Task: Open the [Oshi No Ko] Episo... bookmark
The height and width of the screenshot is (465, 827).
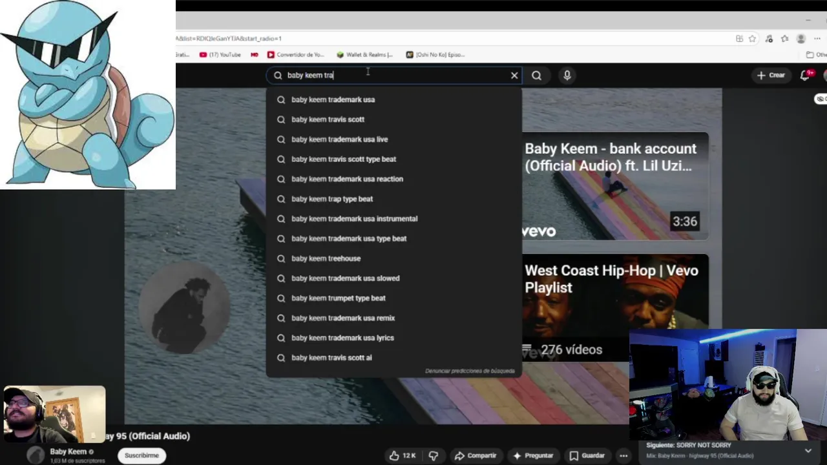Action: pyautogui.click(x=435, y=55)
